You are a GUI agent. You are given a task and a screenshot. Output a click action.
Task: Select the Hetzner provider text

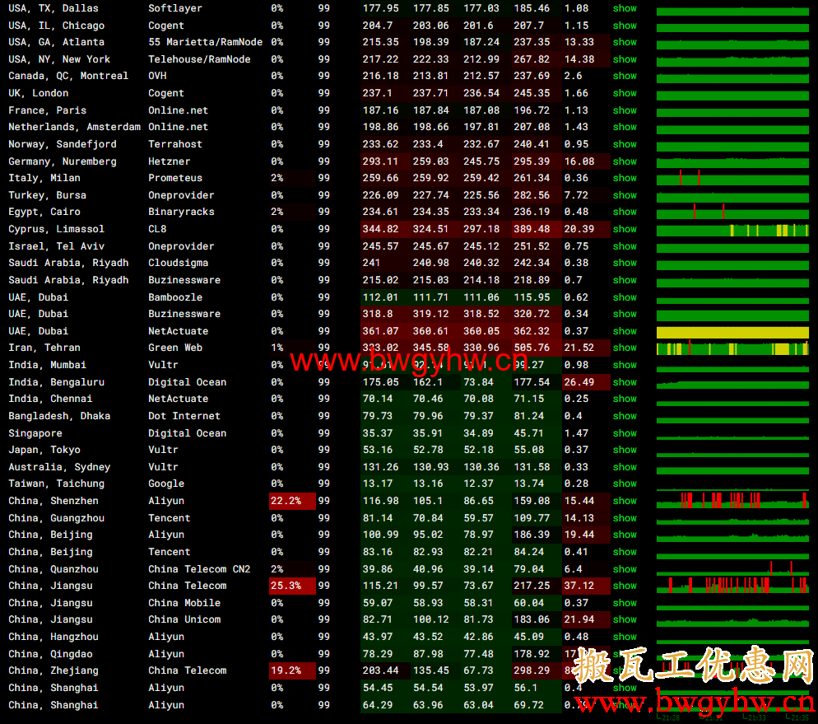click(169, 161)
